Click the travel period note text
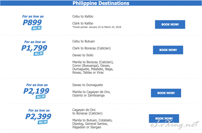 pos(97,27)
